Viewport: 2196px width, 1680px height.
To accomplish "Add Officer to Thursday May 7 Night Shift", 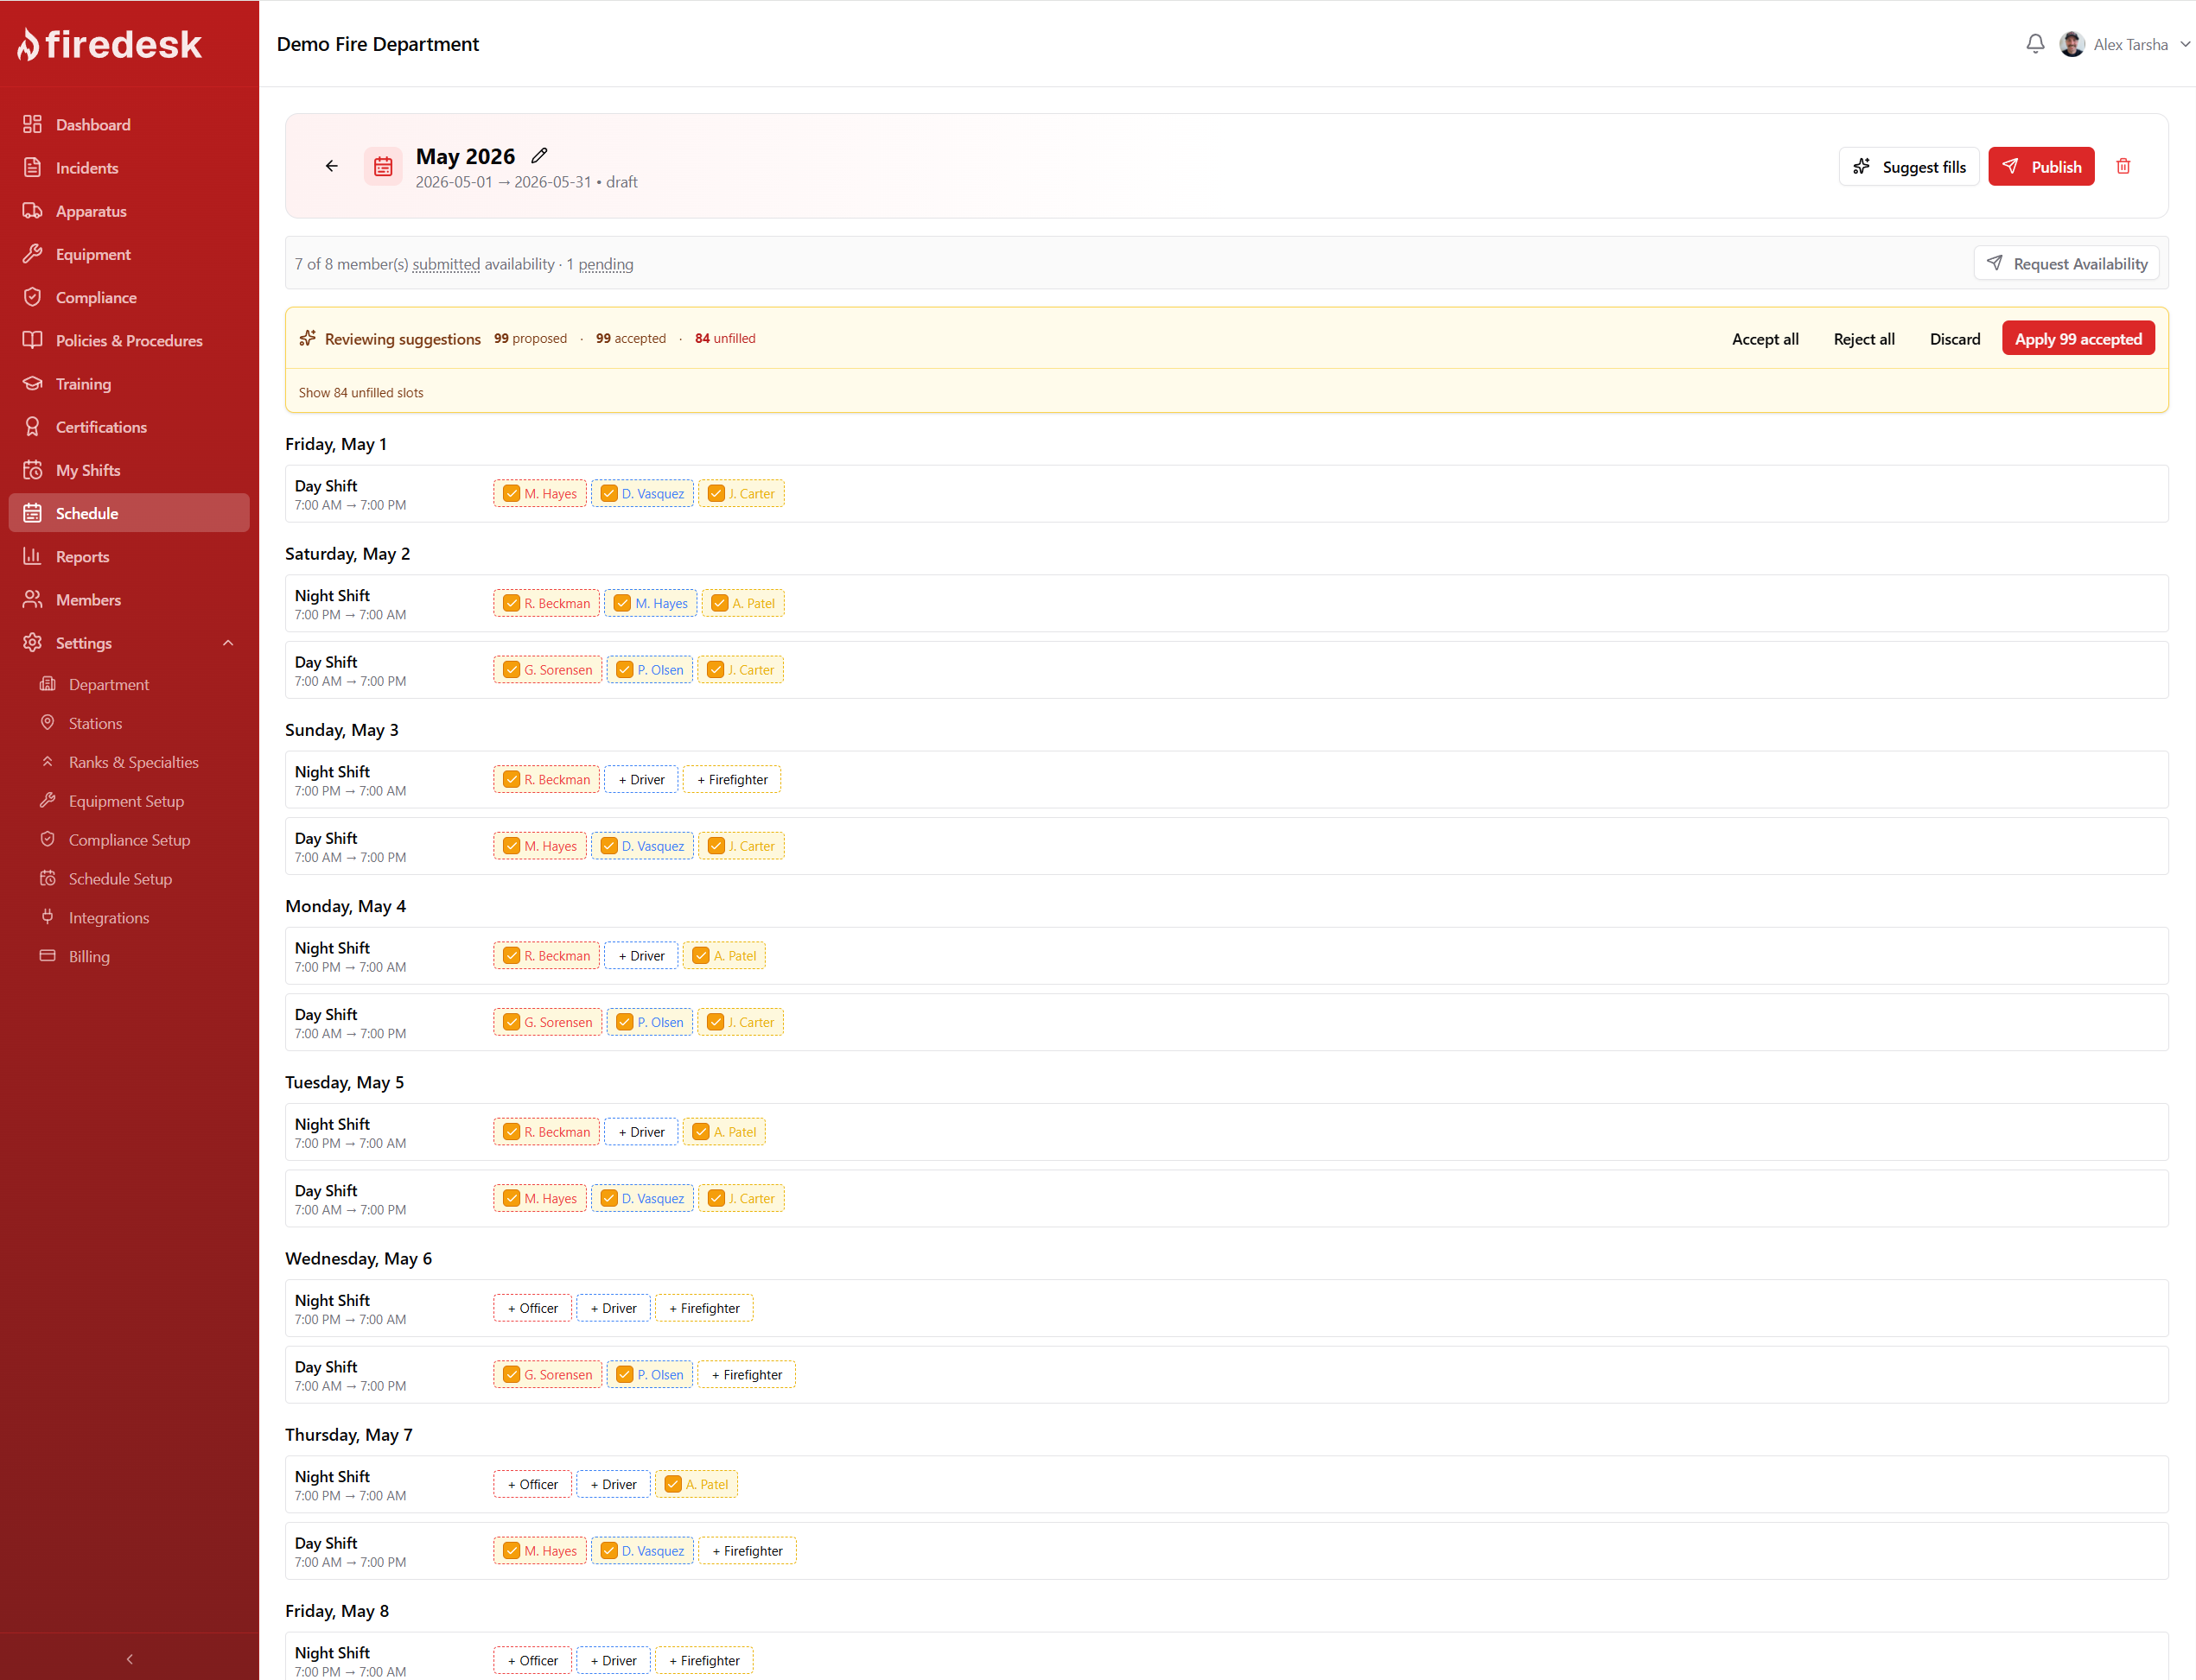I will point(532,1485).
